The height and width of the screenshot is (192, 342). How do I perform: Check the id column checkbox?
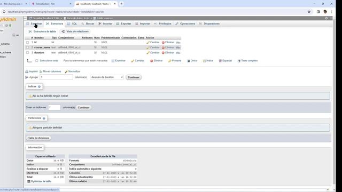[x=27, y=42]
